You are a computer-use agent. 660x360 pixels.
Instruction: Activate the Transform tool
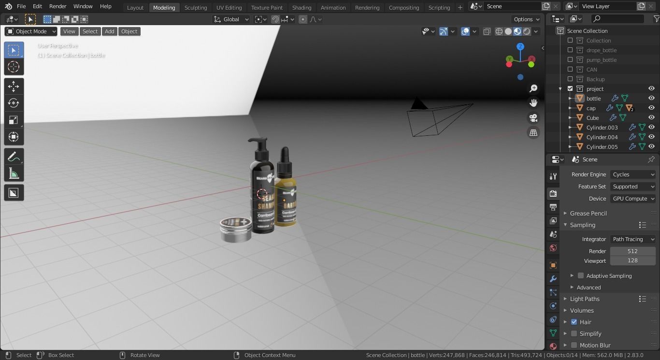[14, 137]
